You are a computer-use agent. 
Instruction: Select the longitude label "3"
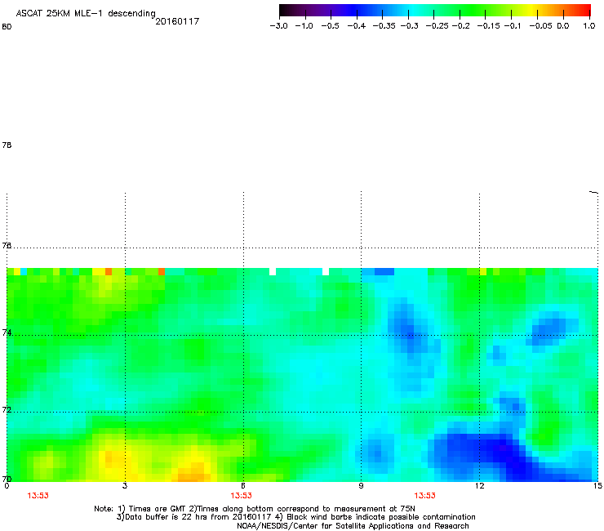125,486
